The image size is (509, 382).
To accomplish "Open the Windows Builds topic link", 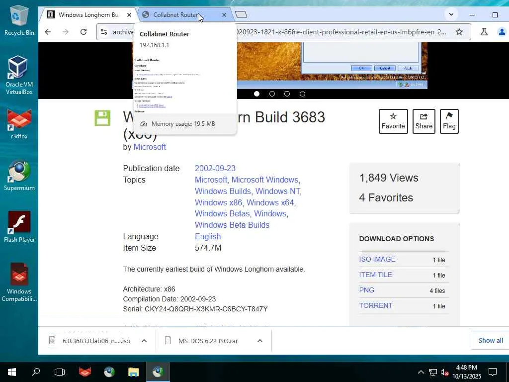I will point(223,191).
